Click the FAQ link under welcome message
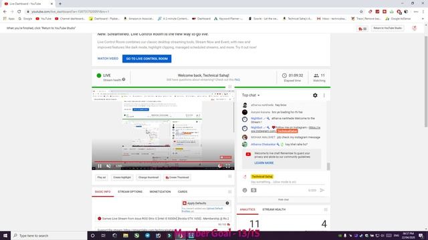 pyautogui.click(x=237, y=80)
